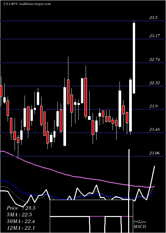Click the 21.9 price axis label
Screen dimensions: 166x233
153,106
